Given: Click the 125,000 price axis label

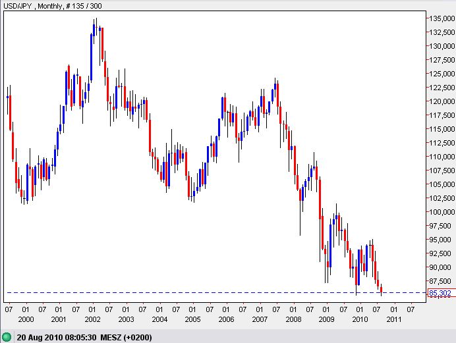Looking at the screenshot, I should [442, 74].
